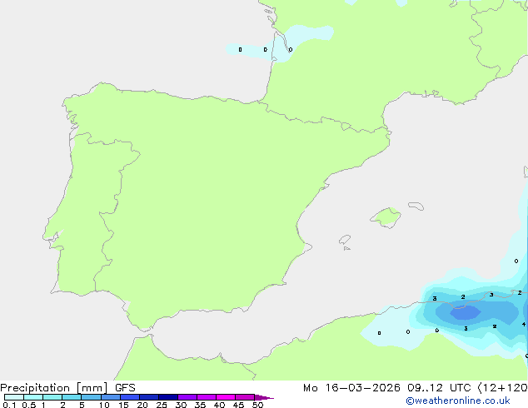Click the legend label 50

257,405
